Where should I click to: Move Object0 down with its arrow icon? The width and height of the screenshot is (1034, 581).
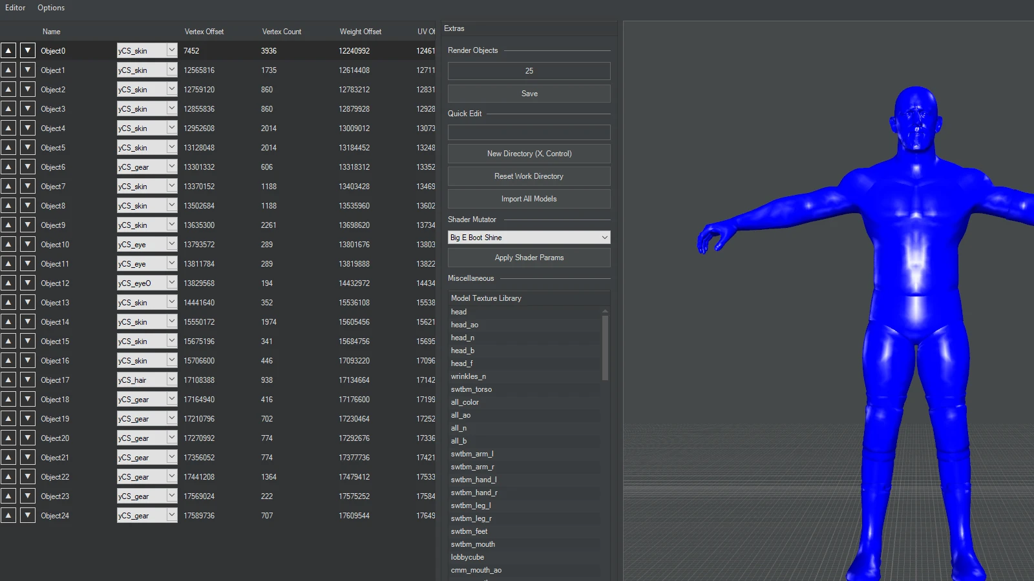[28, 50]
